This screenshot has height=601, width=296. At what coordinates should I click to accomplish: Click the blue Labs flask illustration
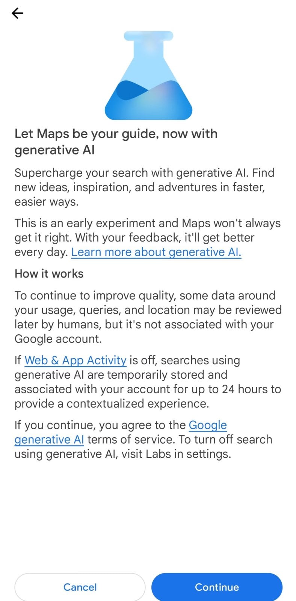click(x=148, y=75)
